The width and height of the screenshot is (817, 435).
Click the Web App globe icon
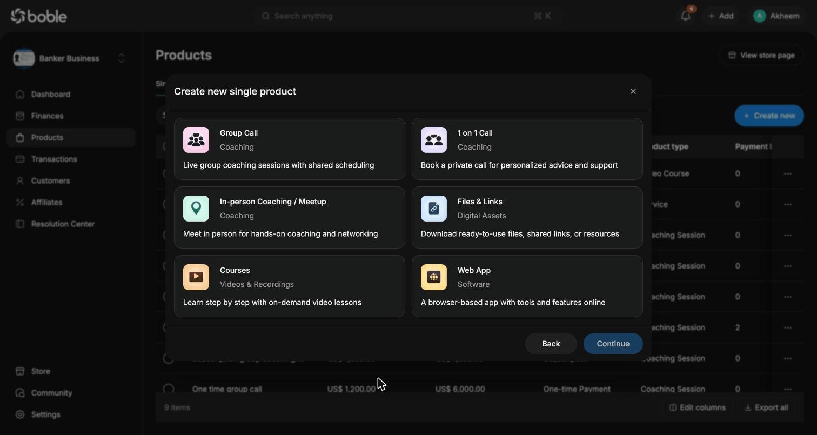[434, 277]
